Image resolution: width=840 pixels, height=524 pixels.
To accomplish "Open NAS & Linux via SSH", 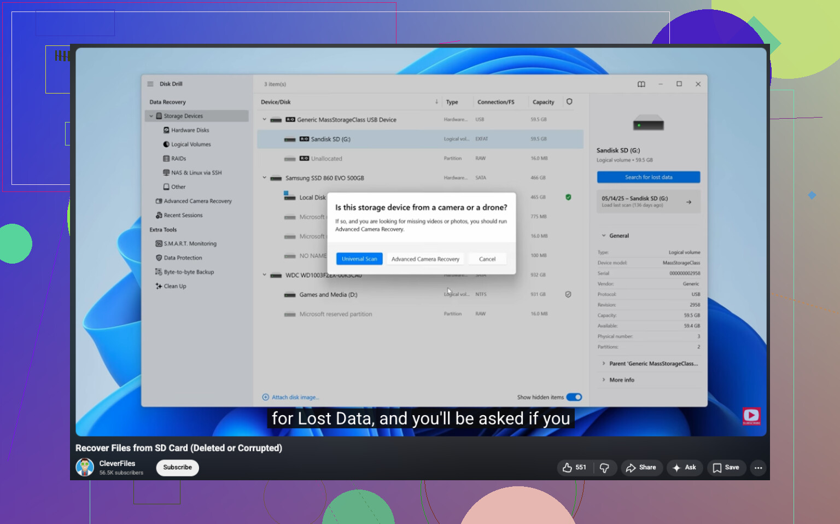I will (x=192, y=173).
